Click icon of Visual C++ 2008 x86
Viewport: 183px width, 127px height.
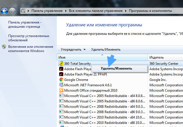(61, 112)
